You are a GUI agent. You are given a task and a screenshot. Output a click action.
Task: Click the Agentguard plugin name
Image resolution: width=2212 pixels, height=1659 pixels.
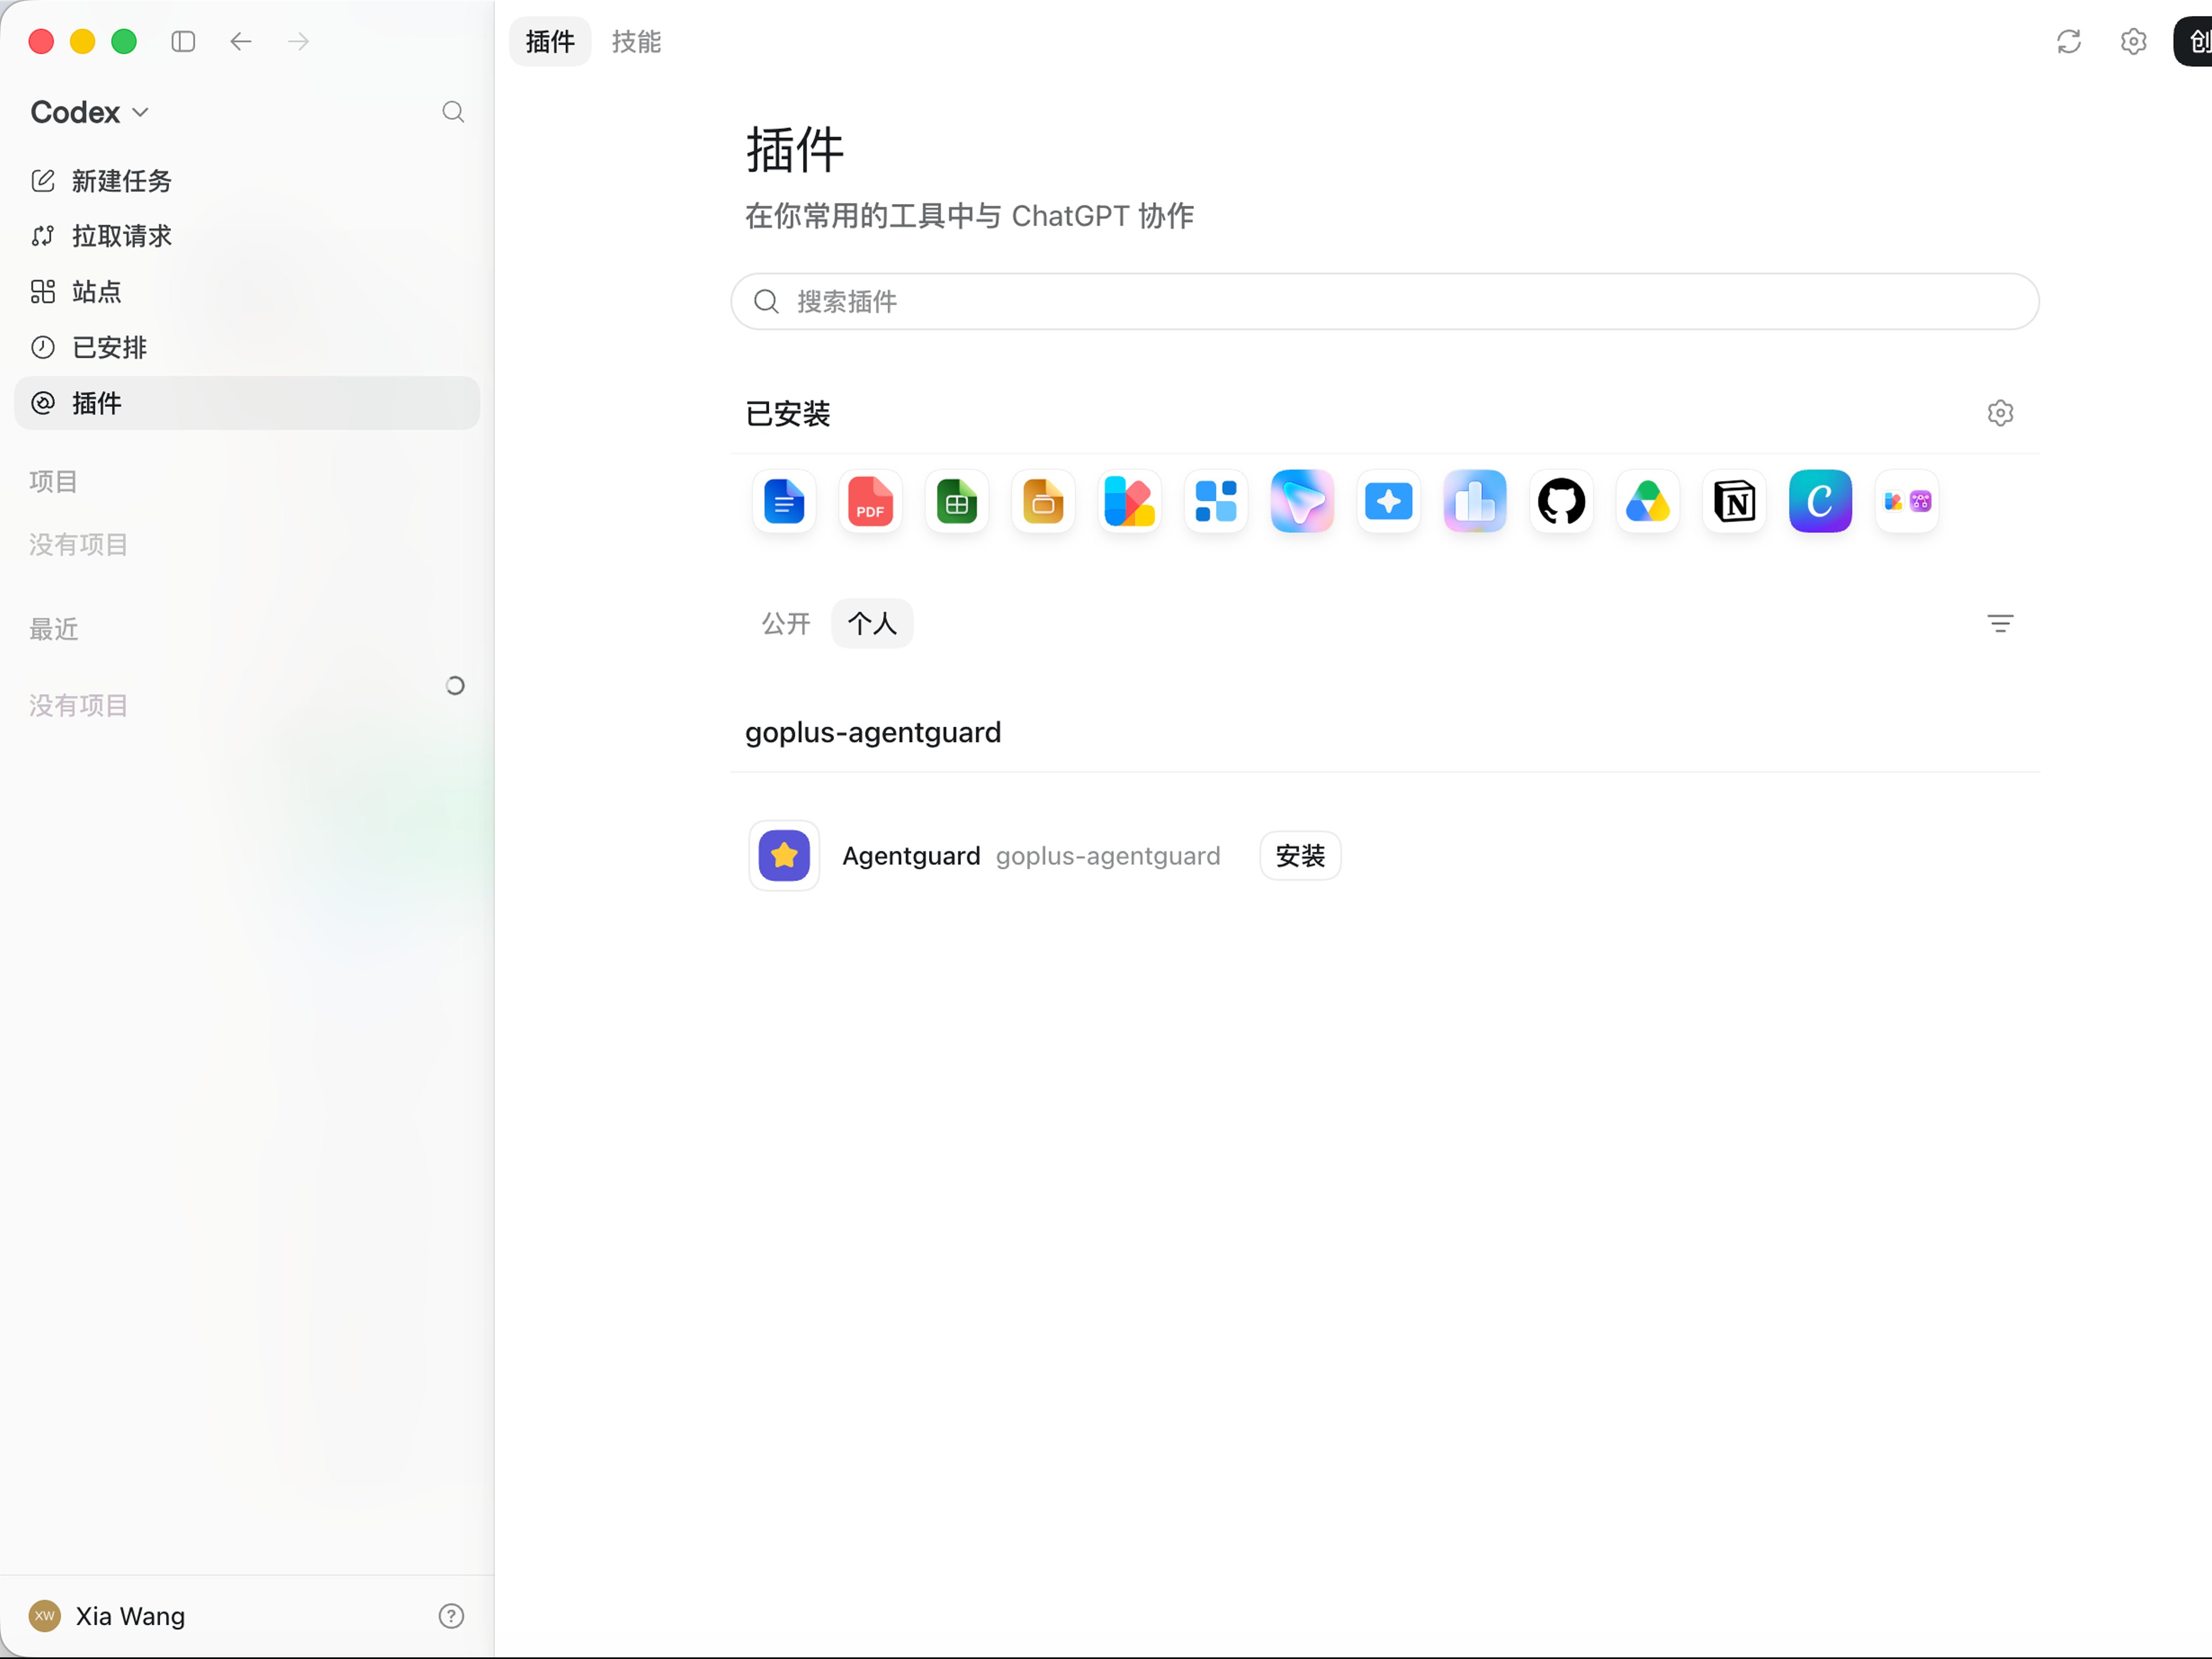click(911, 856)
